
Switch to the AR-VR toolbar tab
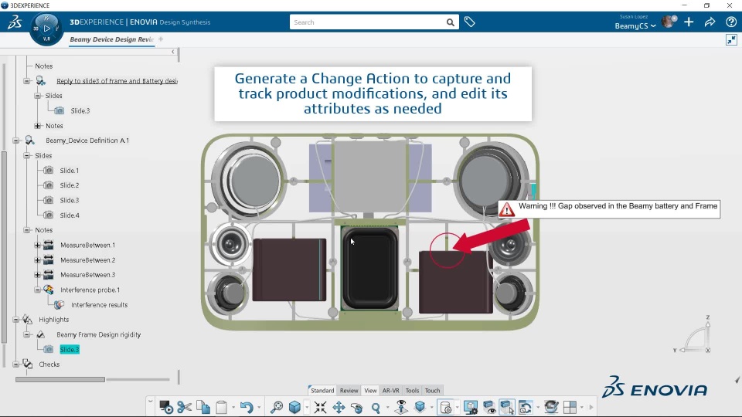pos(391,391)
